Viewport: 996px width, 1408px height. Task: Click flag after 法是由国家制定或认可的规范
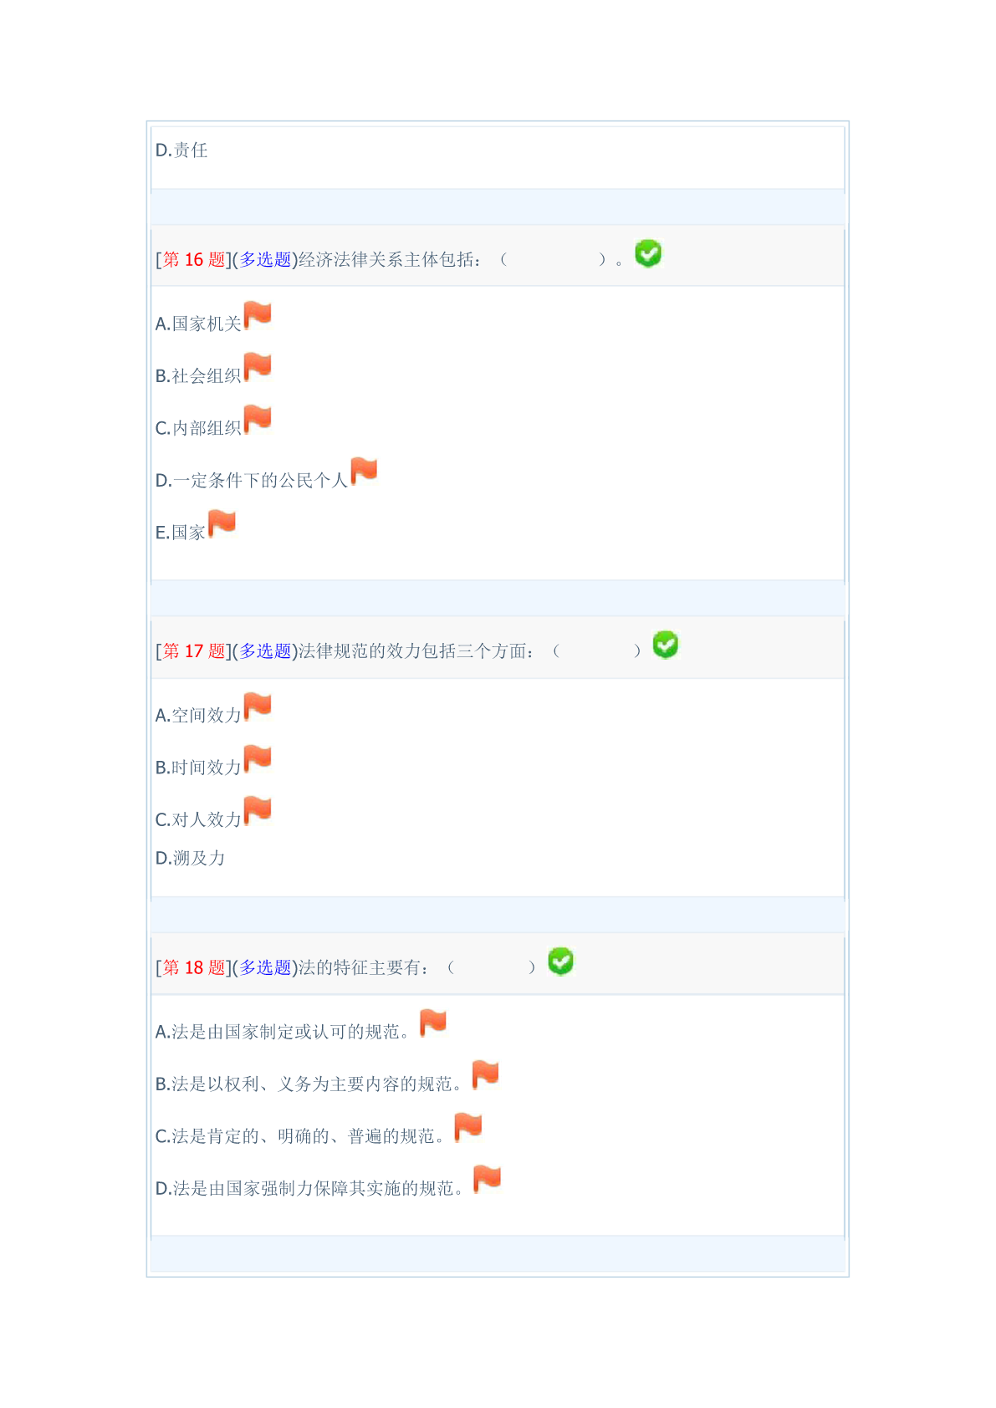433,1023
